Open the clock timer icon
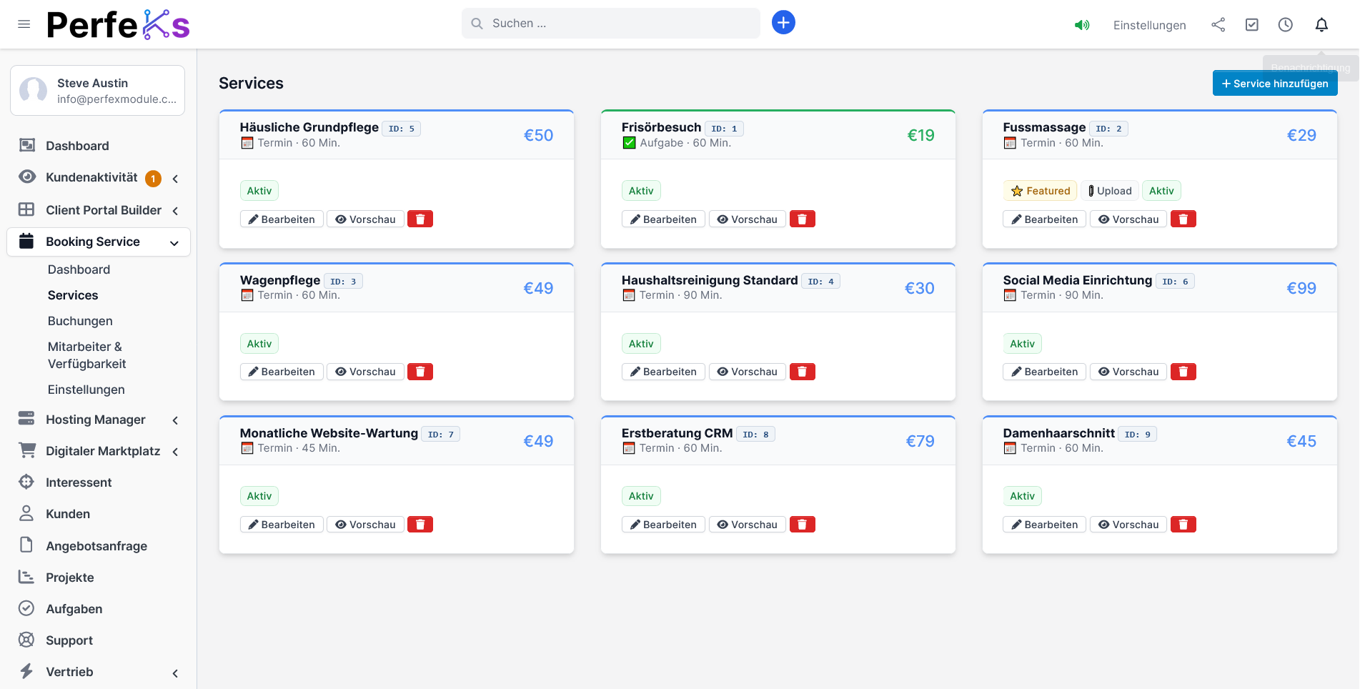The width and height of the screenshot is (1360, 689). [1285, 25]
